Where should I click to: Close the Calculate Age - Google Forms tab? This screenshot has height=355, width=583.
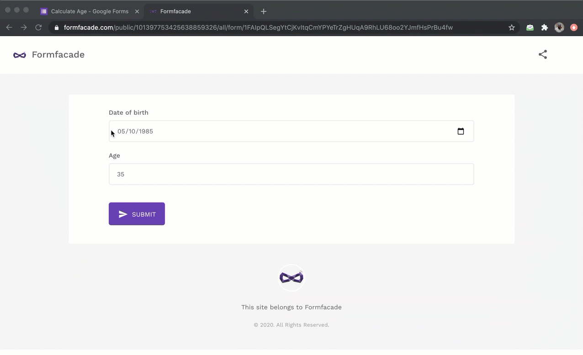[137, 11]
